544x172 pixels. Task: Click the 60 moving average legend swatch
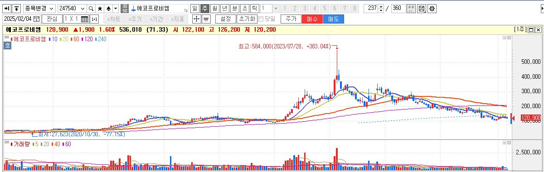(x=72, y=39)
